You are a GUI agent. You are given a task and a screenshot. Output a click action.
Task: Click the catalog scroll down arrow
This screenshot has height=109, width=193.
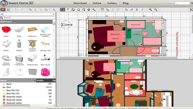click(x=54, y=77)
